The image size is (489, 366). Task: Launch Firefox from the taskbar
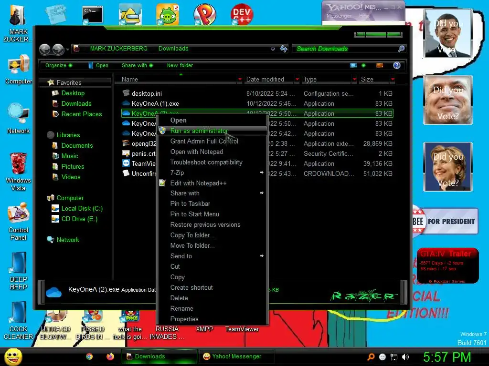pos(110,356)
